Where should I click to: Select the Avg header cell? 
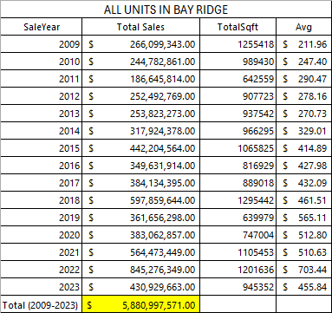tap(303, 27)
